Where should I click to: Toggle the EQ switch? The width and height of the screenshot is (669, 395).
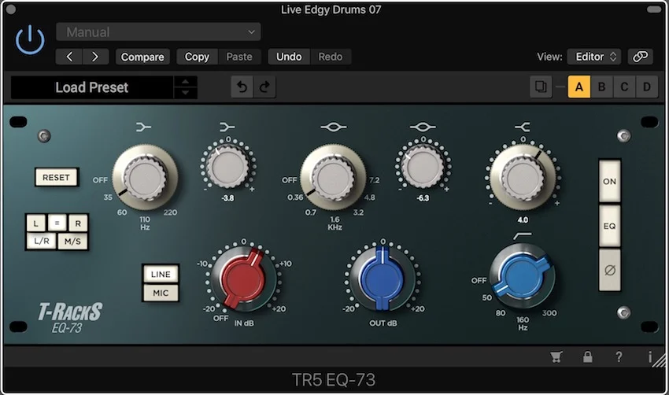[610, 226]
